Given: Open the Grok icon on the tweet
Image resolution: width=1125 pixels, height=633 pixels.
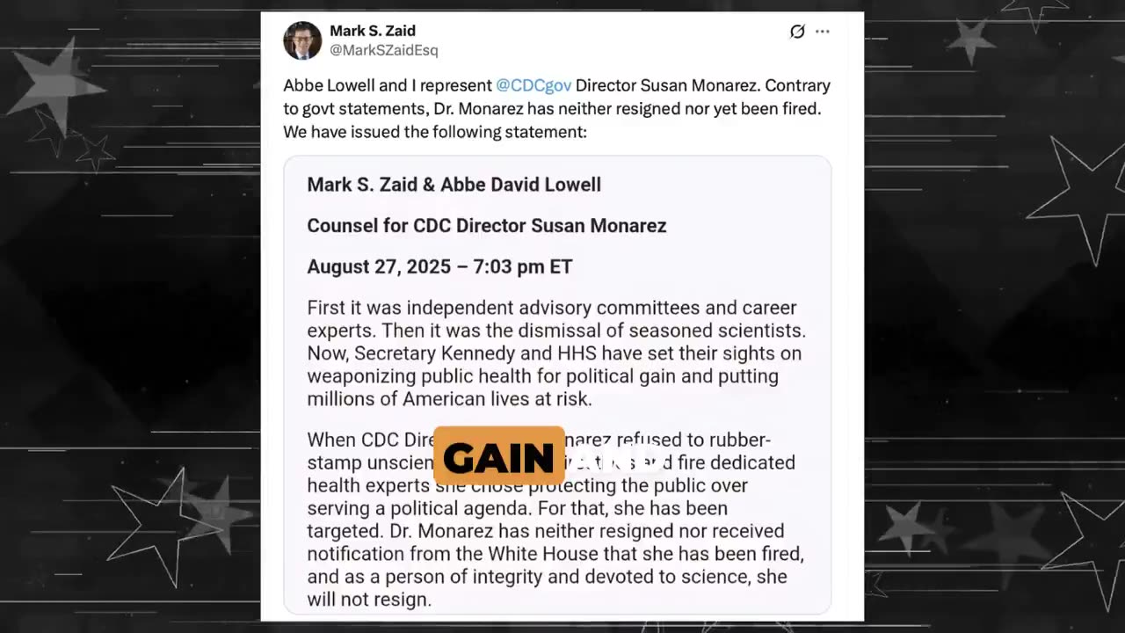Looking at the screenshot, I should (x=797, y=32).
